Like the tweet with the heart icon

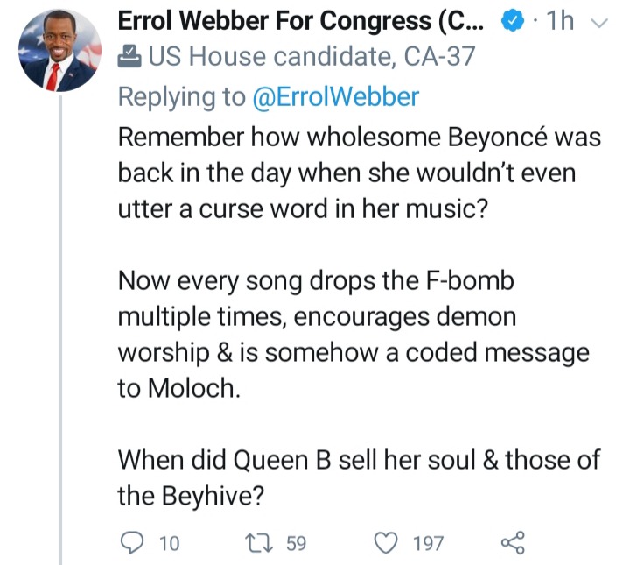(387, 543)
